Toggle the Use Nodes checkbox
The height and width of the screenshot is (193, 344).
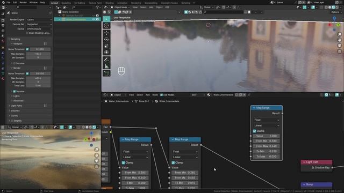(x=161, y=95)
